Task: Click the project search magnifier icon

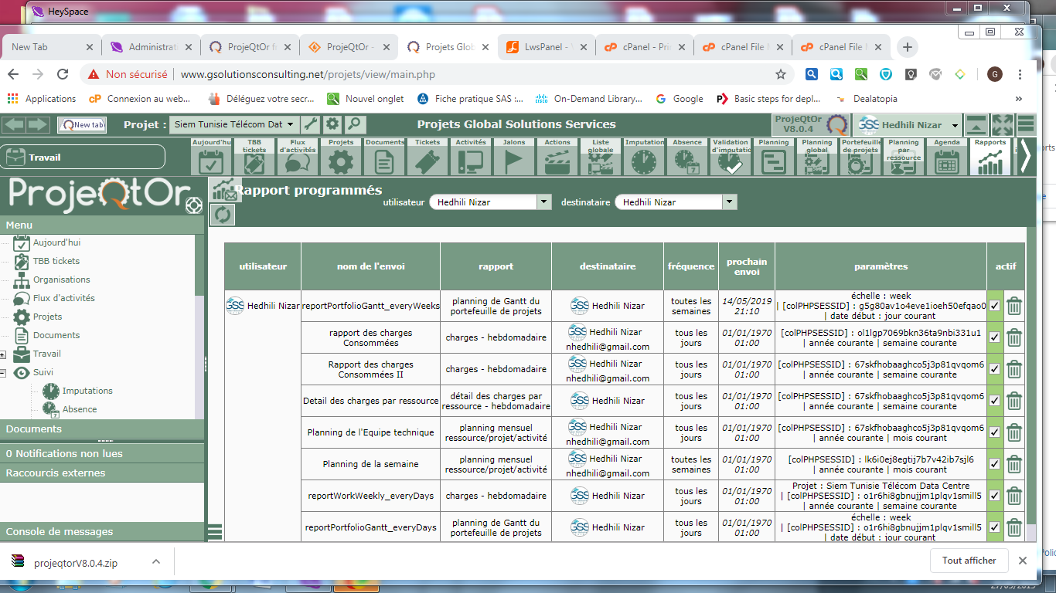Action: click(355, 124)
